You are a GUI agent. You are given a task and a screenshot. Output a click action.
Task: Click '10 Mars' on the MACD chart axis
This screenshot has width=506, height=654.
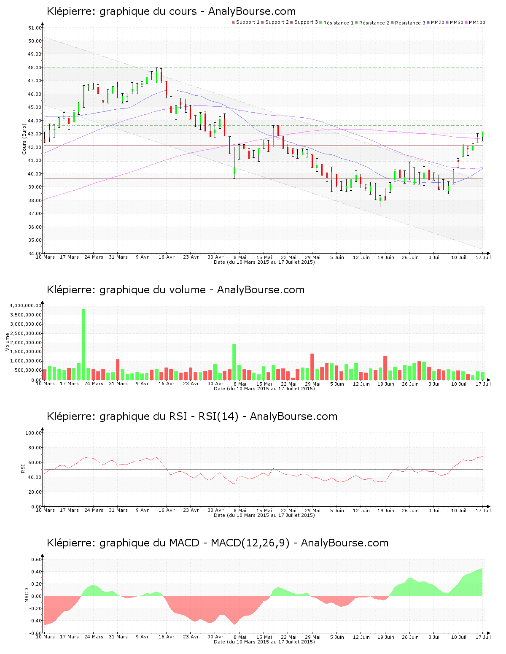click(x=45, y=637)
